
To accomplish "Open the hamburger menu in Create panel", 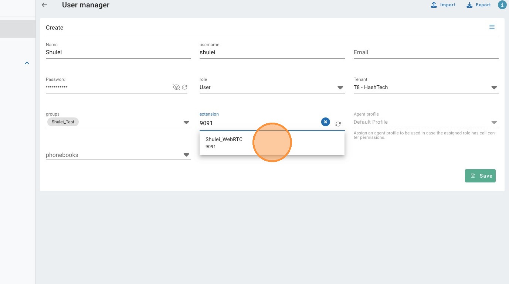I will point(492,27).
